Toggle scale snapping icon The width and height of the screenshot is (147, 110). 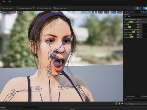coord(112,12)
